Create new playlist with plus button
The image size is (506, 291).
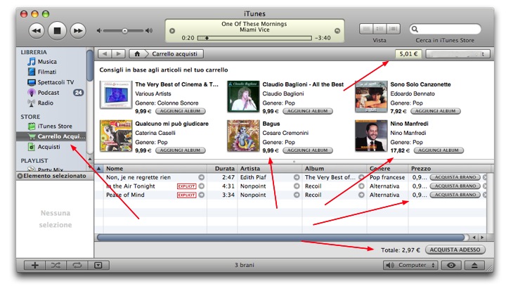coord(34,265)
